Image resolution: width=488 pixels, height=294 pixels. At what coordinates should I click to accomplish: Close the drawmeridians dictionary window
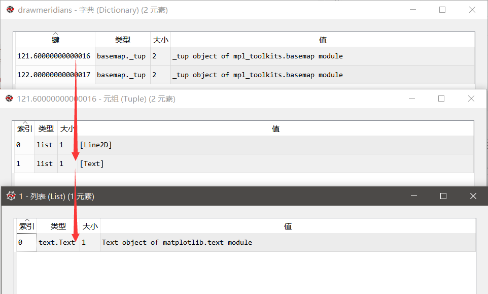[x=472, y=10]
